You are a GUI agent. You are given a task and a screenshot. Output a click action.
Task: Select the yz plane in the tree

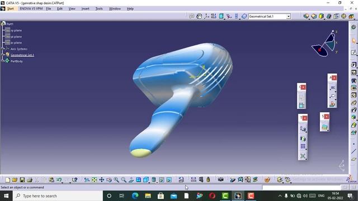click(x=16, y=36)
